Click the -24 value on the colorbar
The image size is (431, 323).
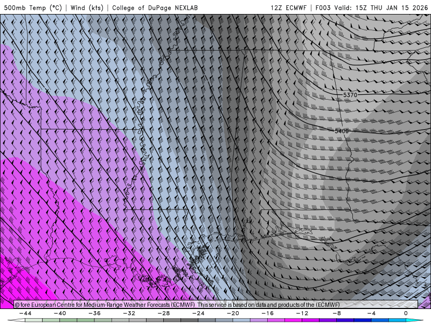click(x=198, y=313)
